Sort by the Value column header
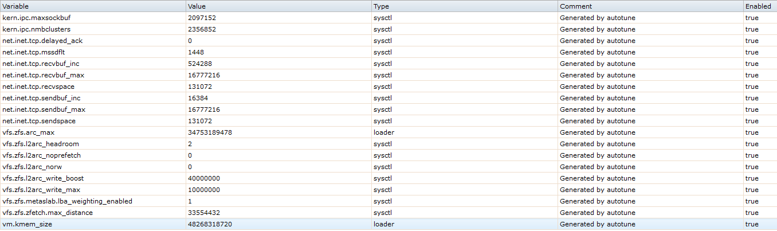The height and width of the screenshot is (231, 777). pyautogui.click(x=198, y=6)
